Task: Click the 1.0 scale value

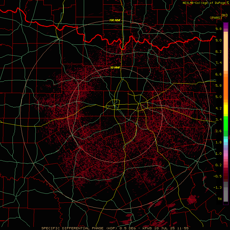Action: [218, 154]
